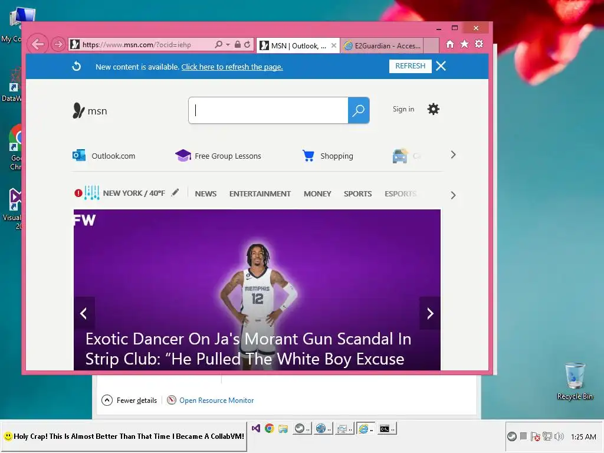Image resolution: width=604 pixels, height=453 pixels.
Task: Open the MONEY menu item
Action: tap(317, 193)
